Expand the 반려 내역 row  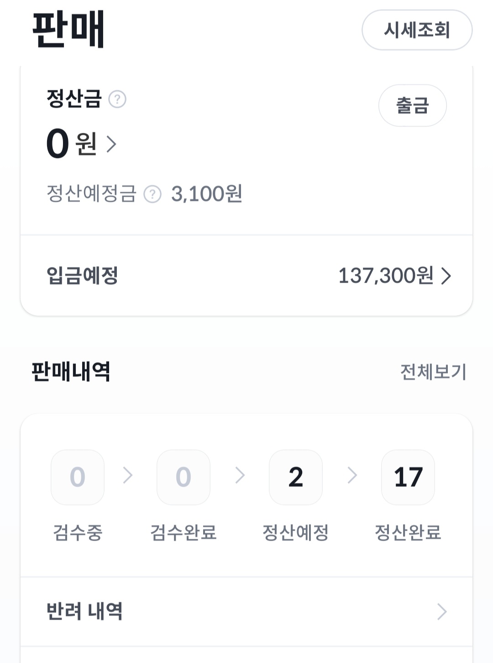(x=246, y=611)
